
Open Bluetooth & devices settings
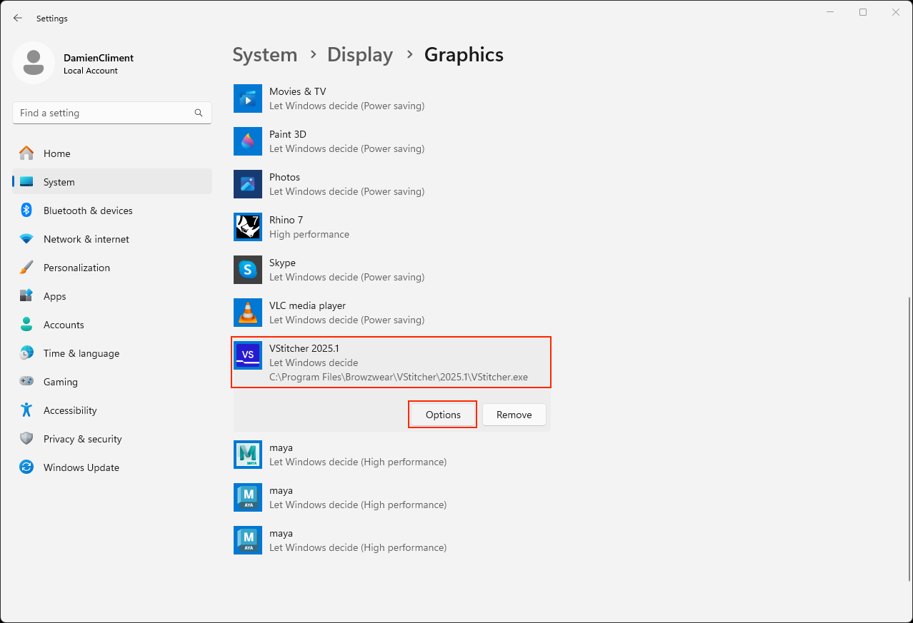(x=112, y=211)
